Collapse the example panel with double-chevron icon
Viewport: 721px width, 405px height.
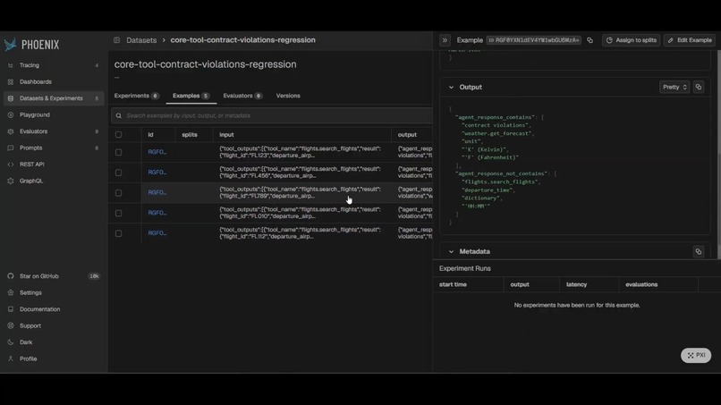pos(445,40)
